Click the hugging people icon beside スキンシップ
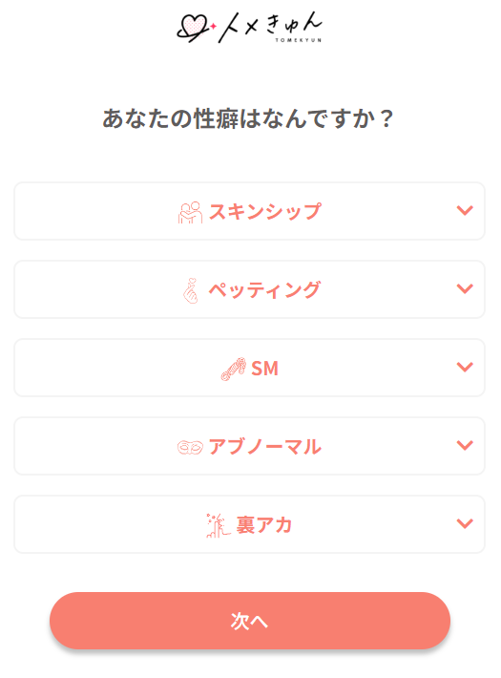The image size is (501, 678). (190, 212)
